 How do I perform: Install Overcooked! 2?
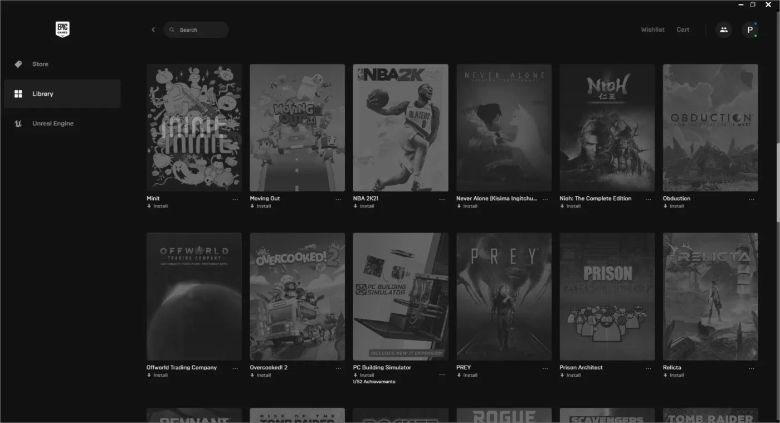[261, 375]
